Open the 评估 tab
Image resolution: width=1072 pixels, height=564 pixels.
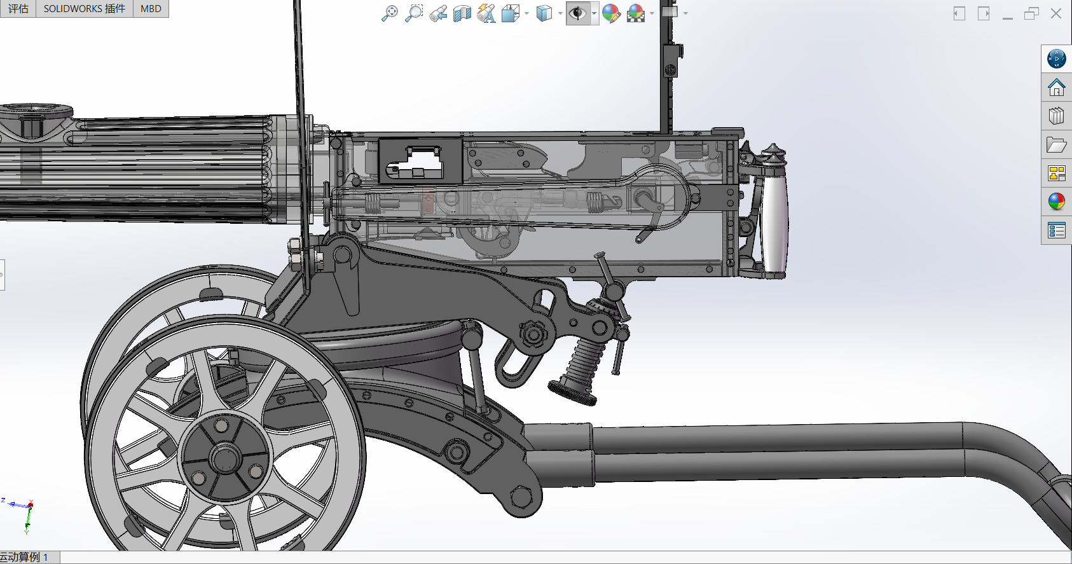pos(18,8)
